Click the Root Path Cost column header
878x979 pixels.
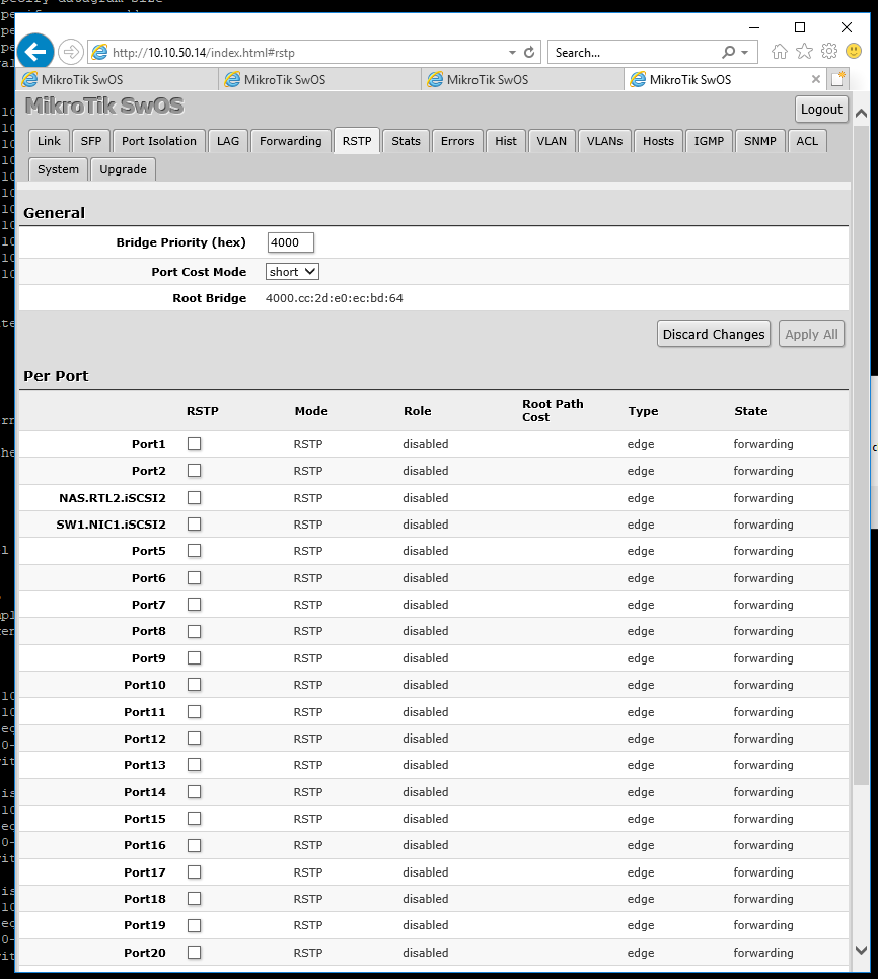coord(553,410)
